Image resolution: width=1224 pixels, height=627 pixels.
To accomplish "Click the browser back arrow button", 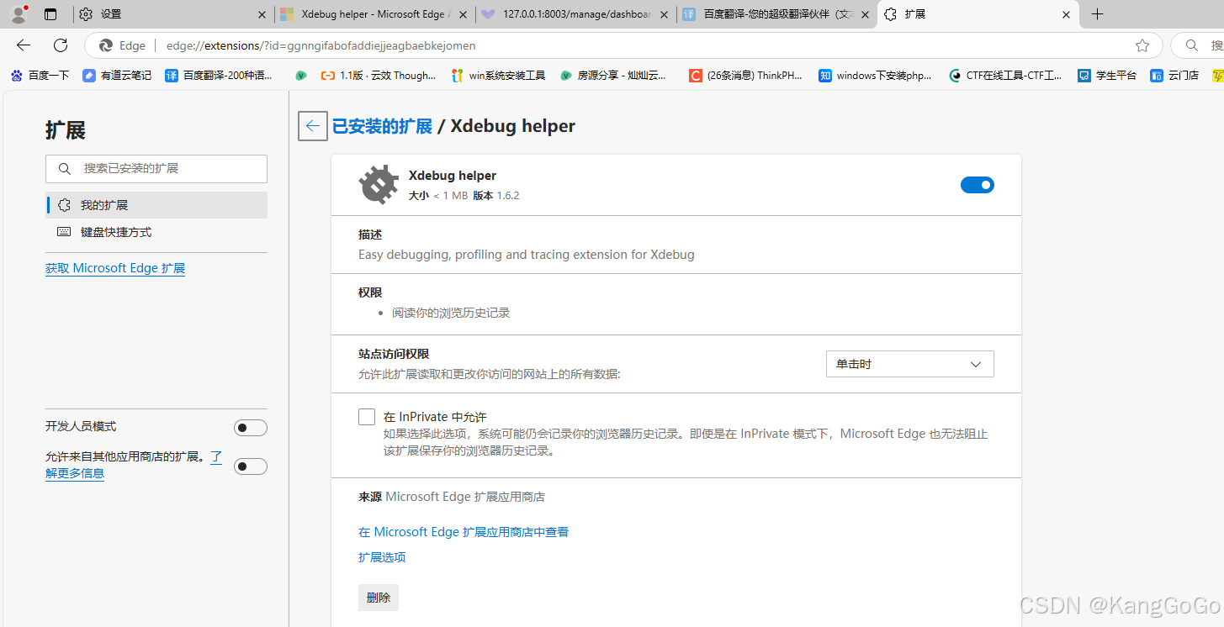I will 24,45.
